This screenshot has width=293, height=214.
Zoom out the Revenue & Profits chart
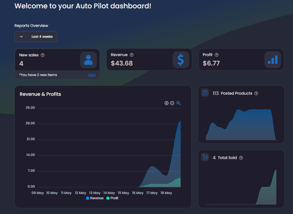pyautogui.click(x=172, y=103)
